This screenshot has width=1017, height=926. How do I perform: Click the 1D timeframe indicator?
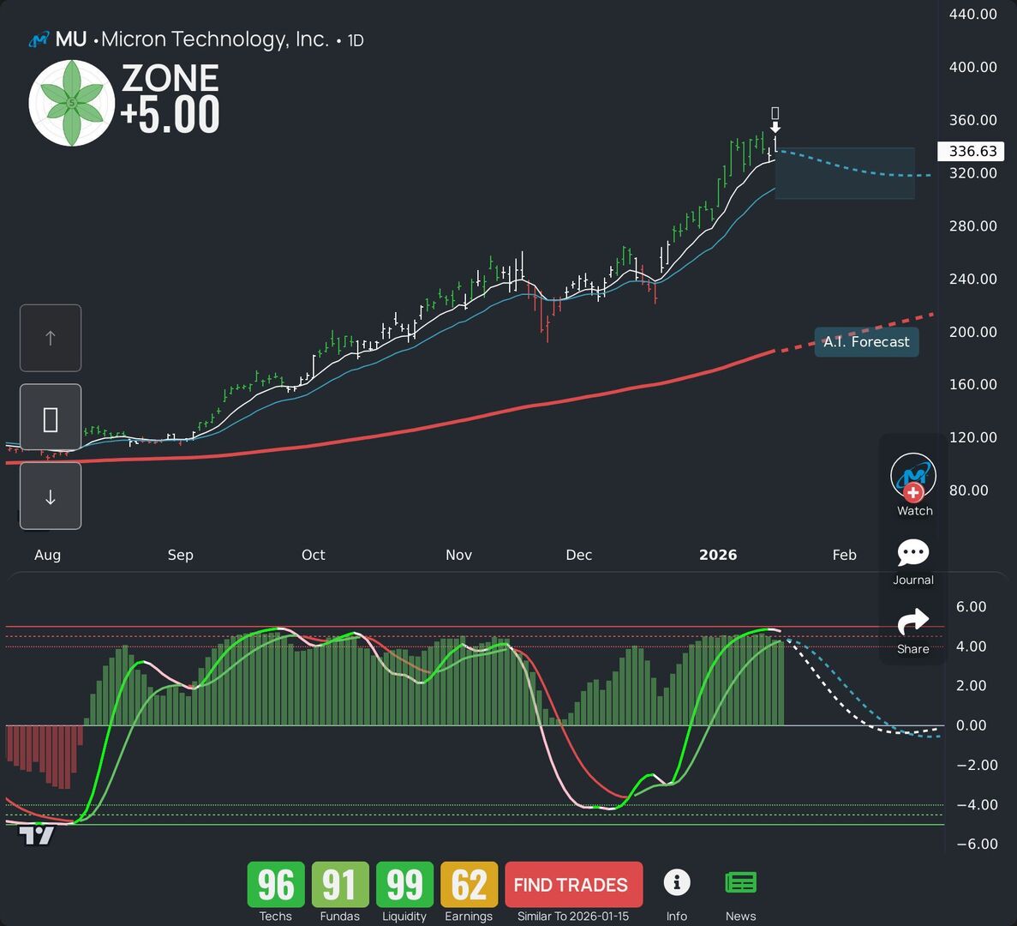tap(356, 41)
